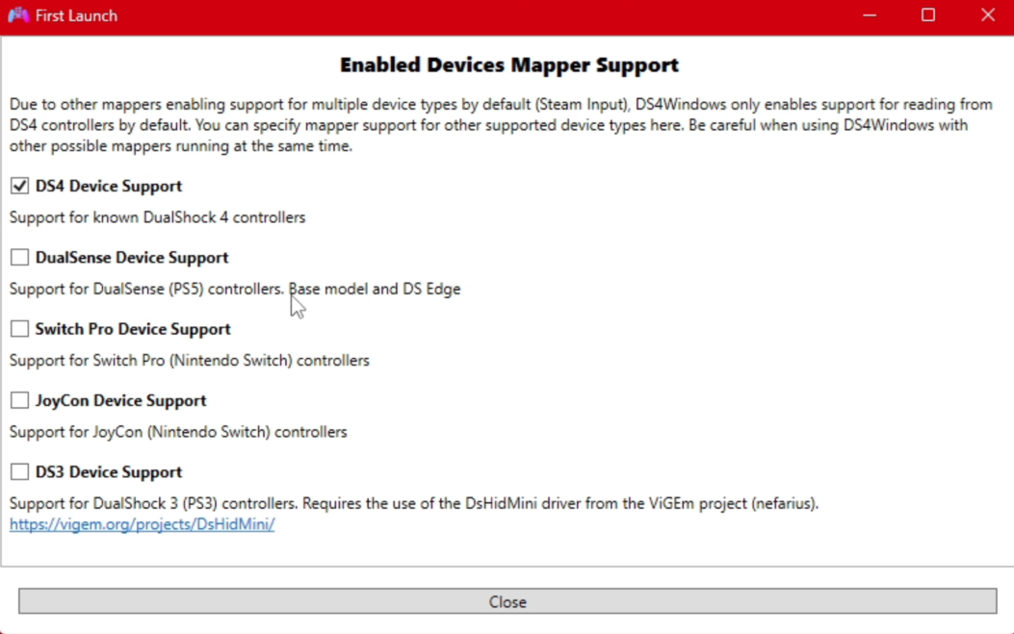Click the JoyCon (Nintendo Switch) description text

pyautogui.click(x=178, y=432)
